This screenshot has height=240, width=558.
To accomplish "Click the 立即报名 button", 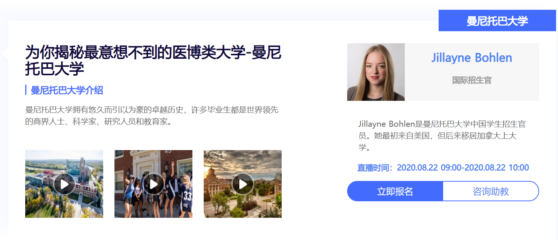I will [395, 191].
